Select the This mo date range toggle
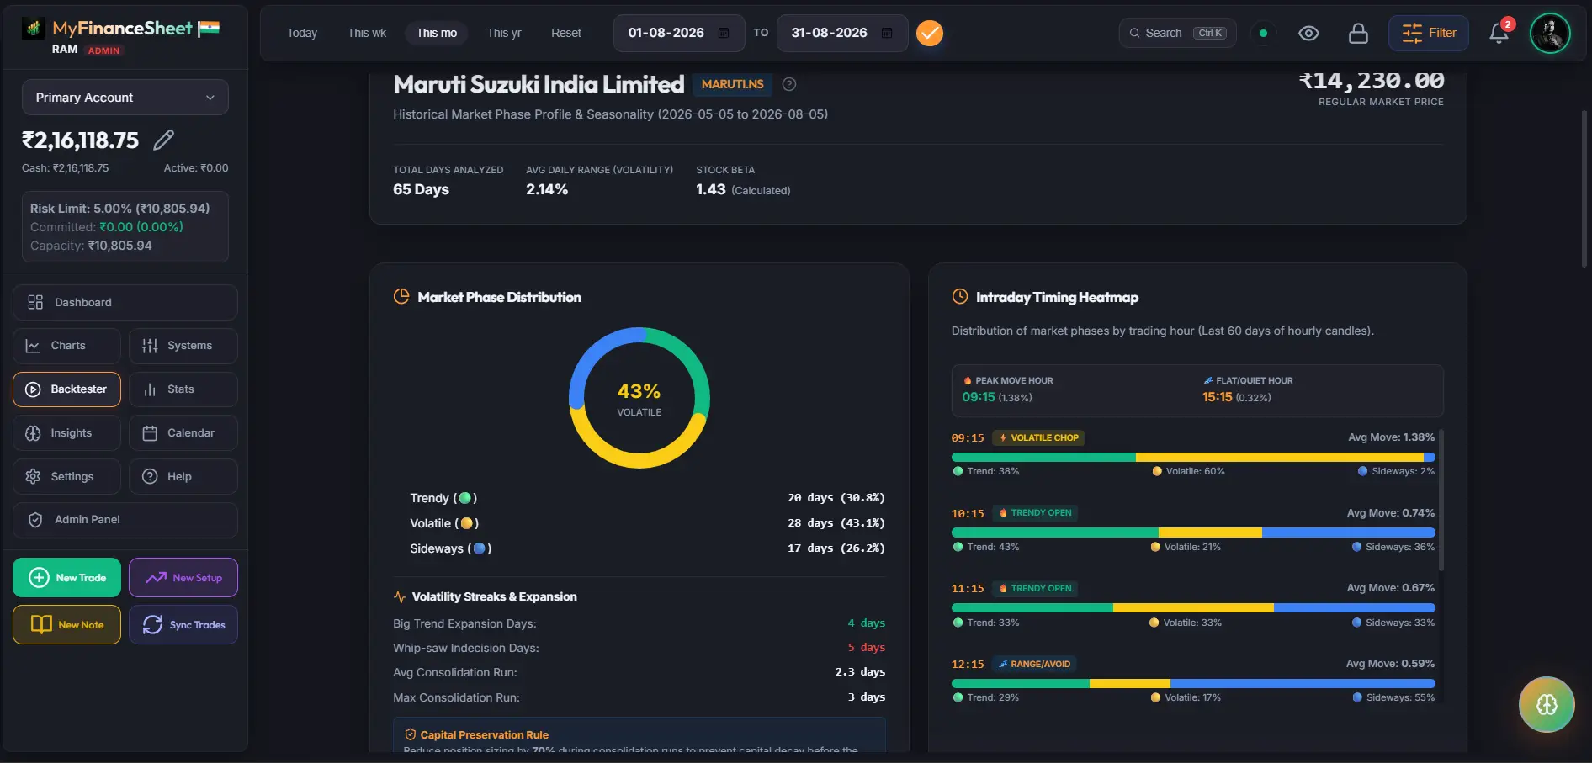 tap(436, 33)
